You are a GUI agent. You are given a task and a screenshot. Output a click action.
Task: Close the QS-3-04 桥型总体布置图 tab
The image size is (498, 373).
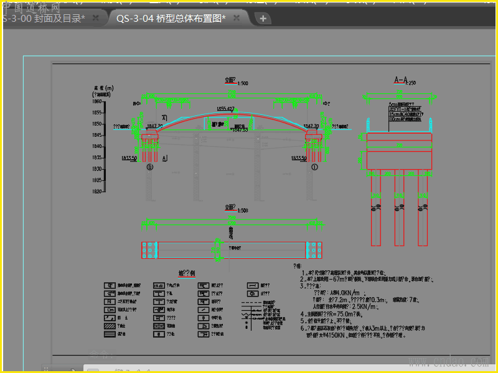(237, 18)
